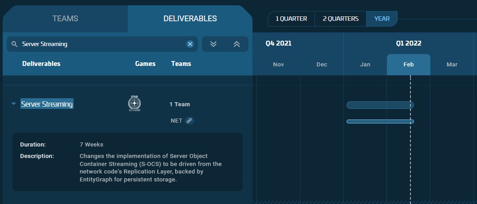This screenshot has height=204, width=477.
Task: Select the NET team timeline bar
Action: pos(380,121)
